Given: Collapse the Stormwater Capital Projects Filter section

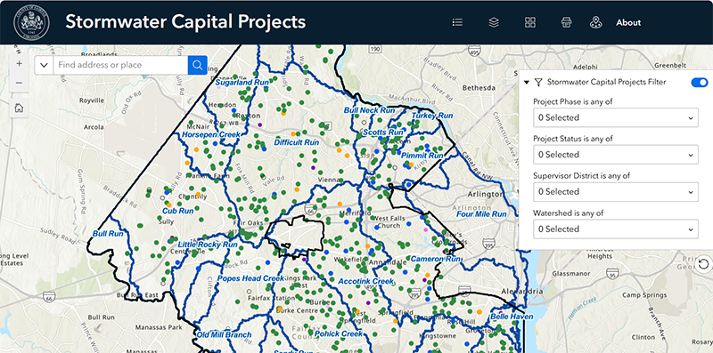Looking at the screenshot, I should pos(527,83).
